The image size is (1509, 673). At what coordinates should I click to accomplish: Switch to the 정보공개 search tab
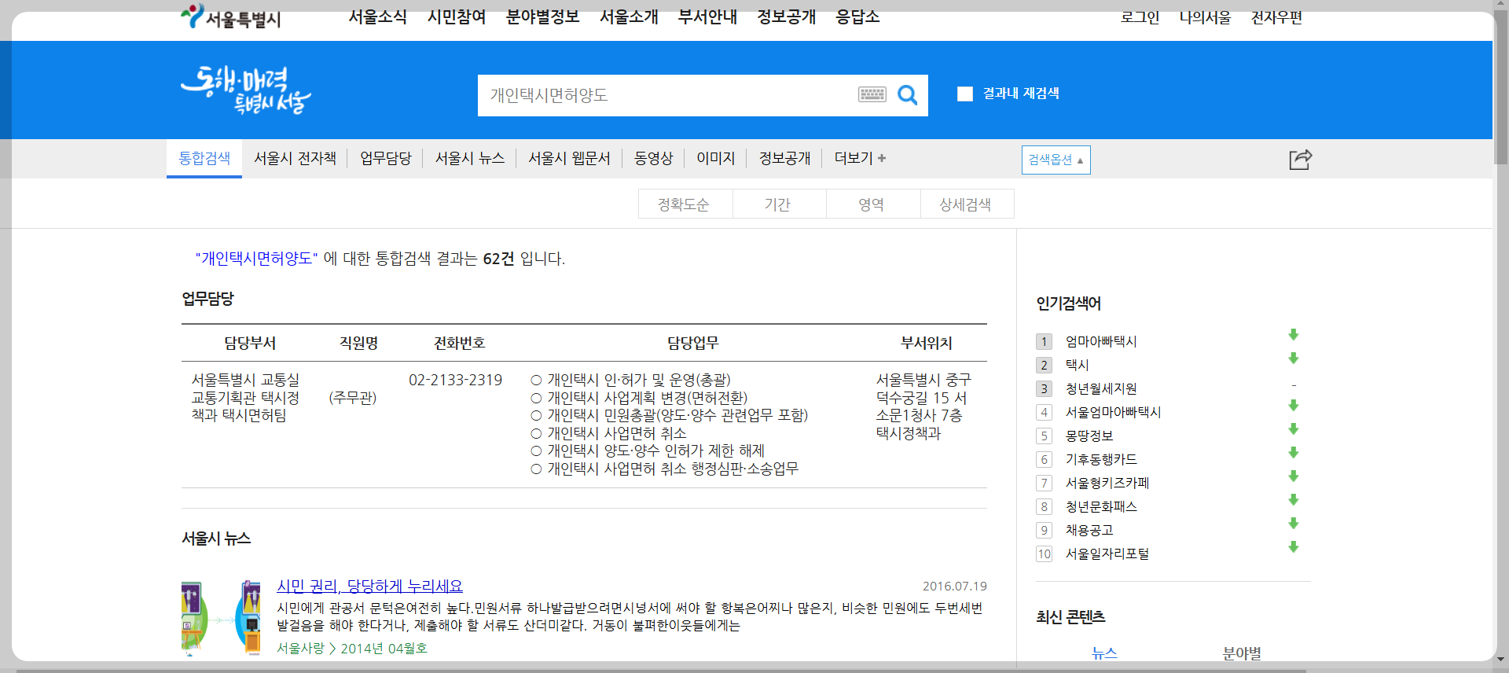point(785,158)
